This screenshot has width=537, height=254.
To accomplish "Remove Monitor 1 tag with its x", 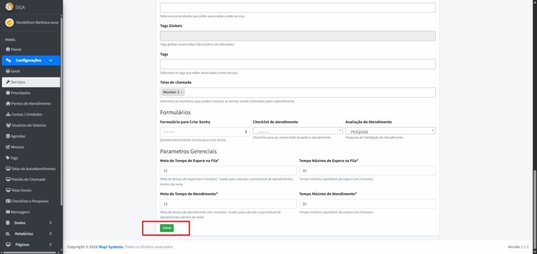I will click(x=181, y=93).
